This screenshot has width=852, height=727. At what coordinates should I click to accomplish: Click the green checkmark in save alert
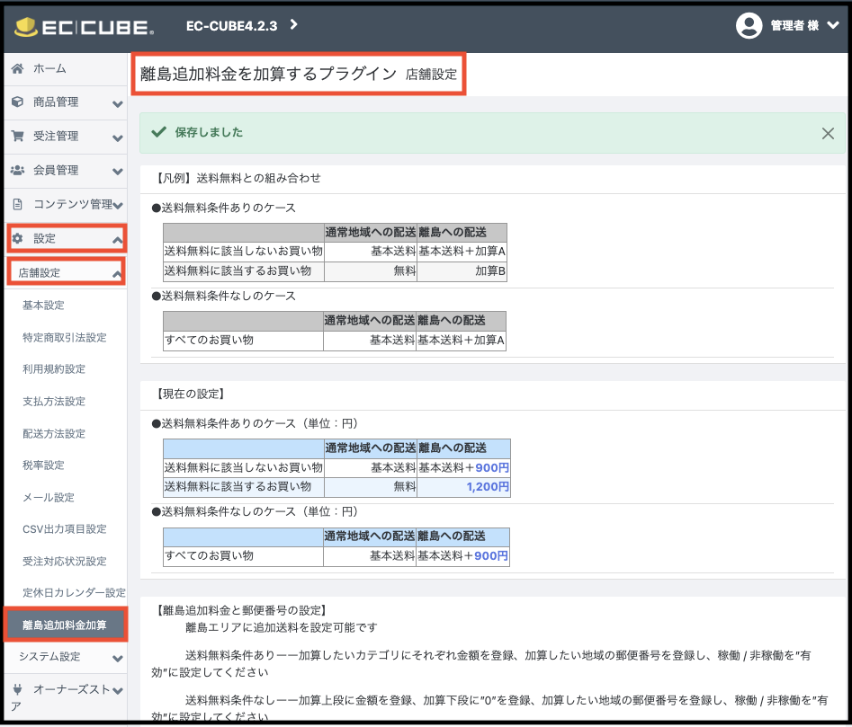point(158,132)
